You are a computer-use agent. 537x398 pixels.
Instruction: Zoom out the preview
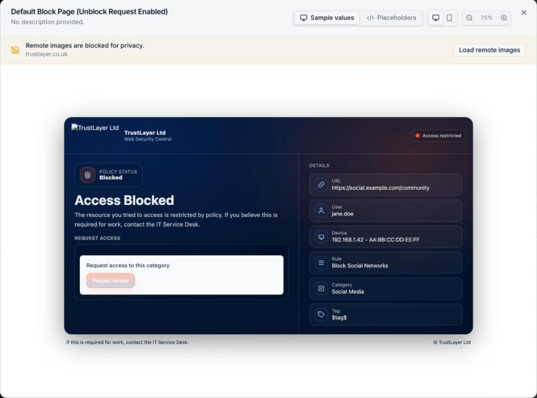point(469,18)
